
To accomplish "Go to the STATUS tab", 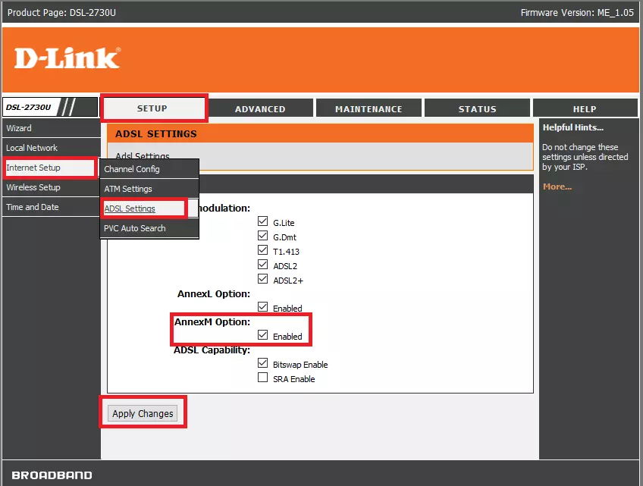I will (x=477, y=109).
